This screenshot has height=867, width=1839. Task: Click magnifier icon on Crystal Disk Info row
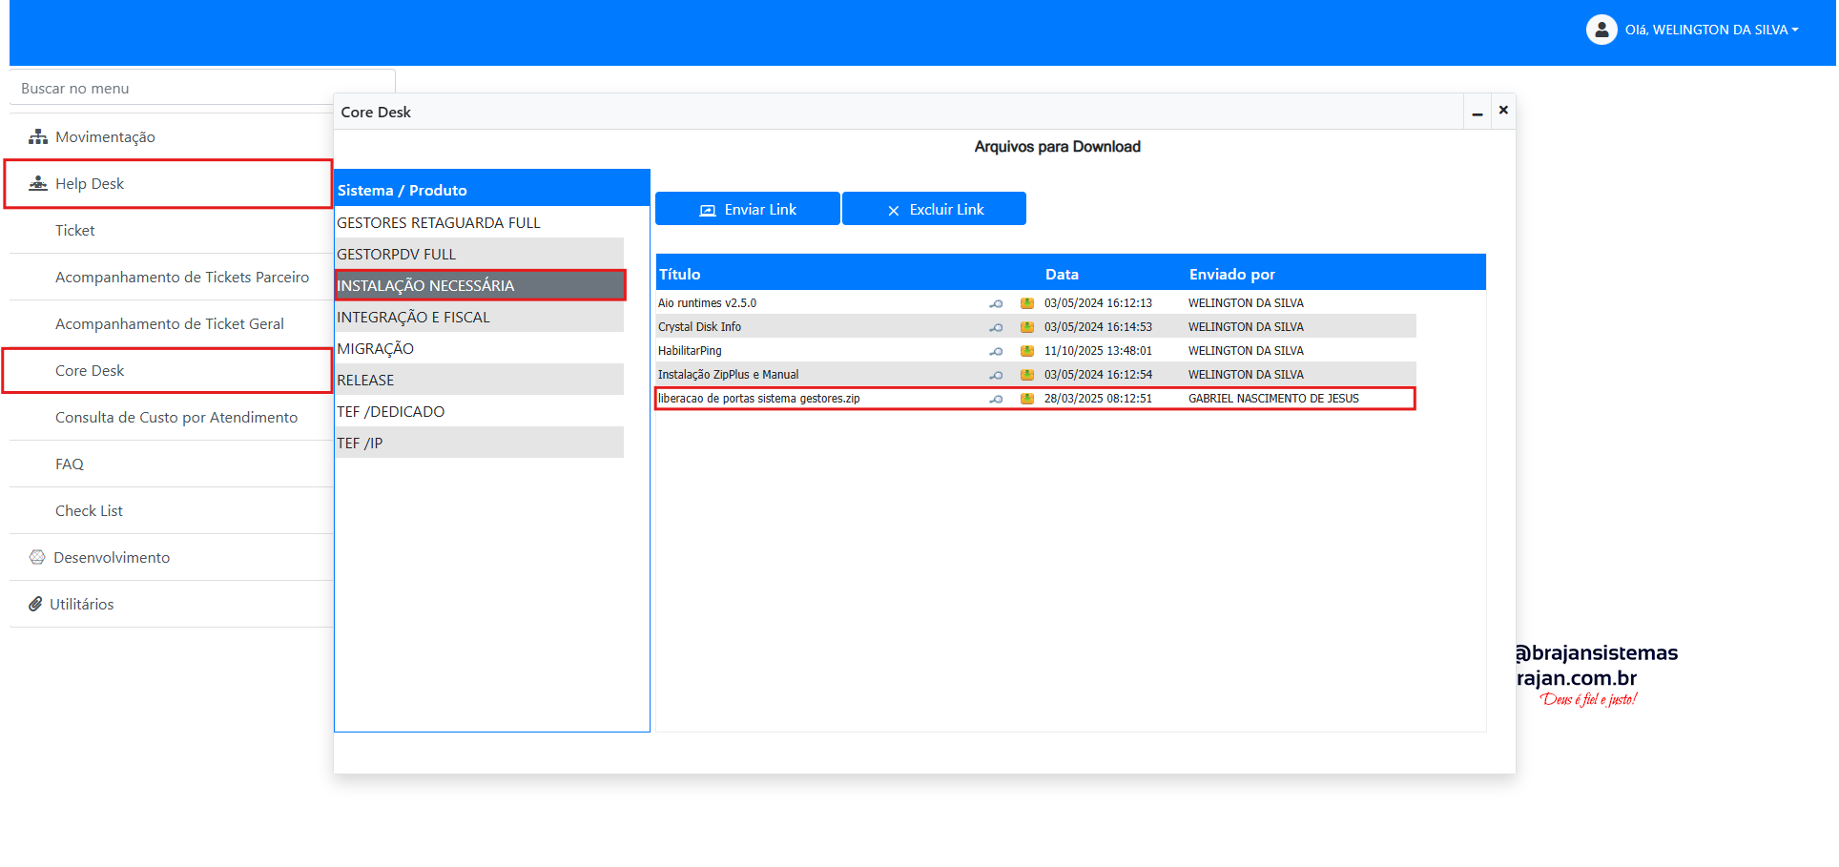pos(996,327)
